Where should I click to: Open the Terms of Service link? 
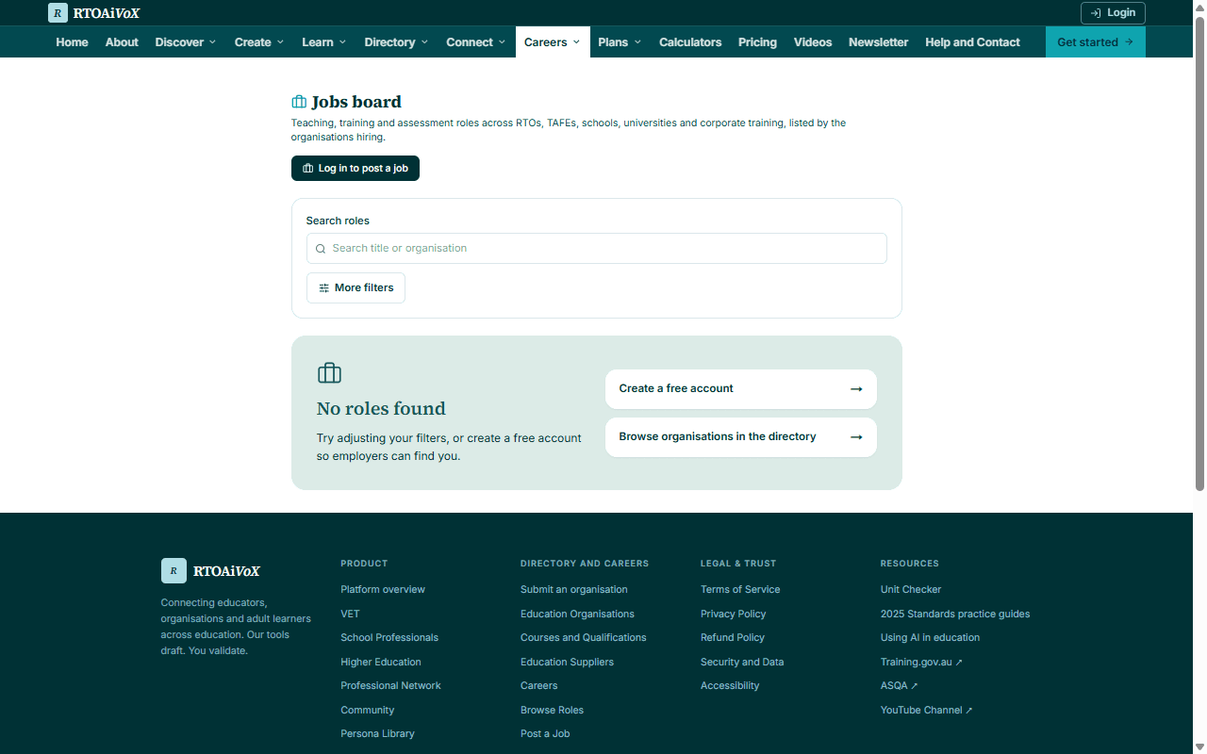740,590
